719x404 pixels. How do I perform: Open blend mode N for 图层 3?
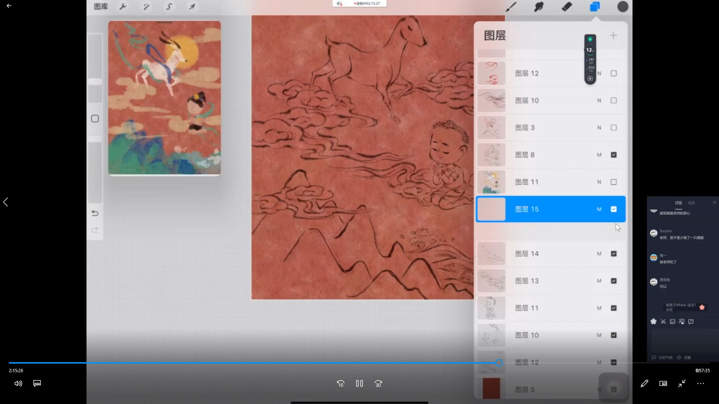pyautogui.click(x=599, y=128)
